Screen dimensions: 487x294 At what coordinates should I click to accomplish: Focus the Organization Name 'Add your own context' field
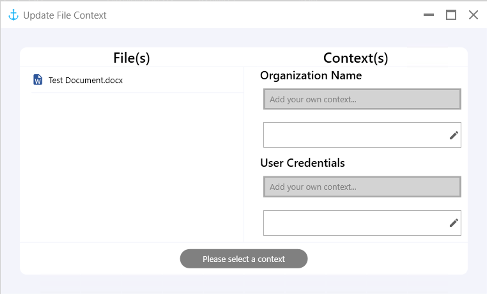362,99
